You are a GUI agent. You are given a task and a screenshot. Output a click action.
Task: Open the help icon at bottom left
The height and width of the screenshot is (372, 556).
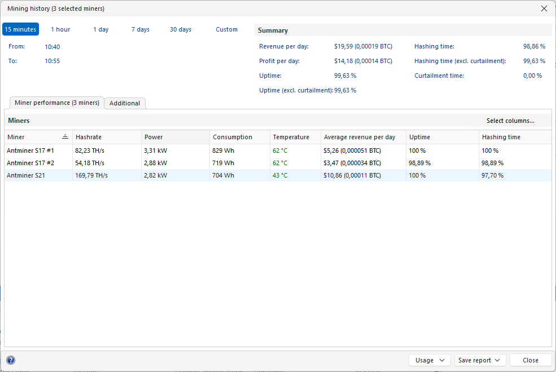click(11, 360)
